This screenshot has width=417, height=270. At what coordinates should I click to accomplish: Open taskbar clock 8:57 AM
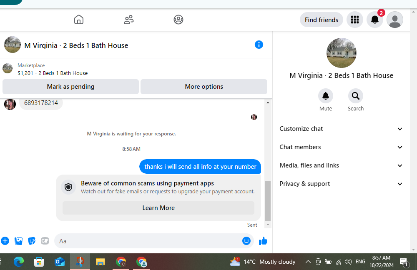point(382,262)
